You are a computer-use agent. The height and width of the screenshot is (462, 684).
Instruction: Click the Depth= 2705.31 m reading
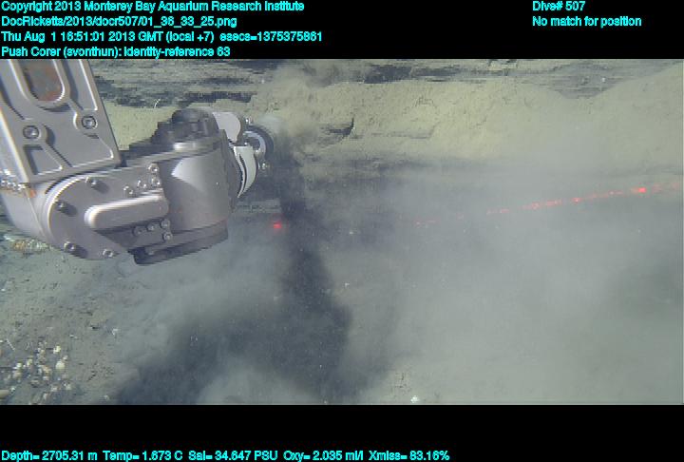click(48, 456)
